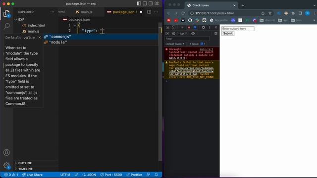Toggle bottom panel layout icon
This screenshot has width=317, height=178.
[145, 3]
